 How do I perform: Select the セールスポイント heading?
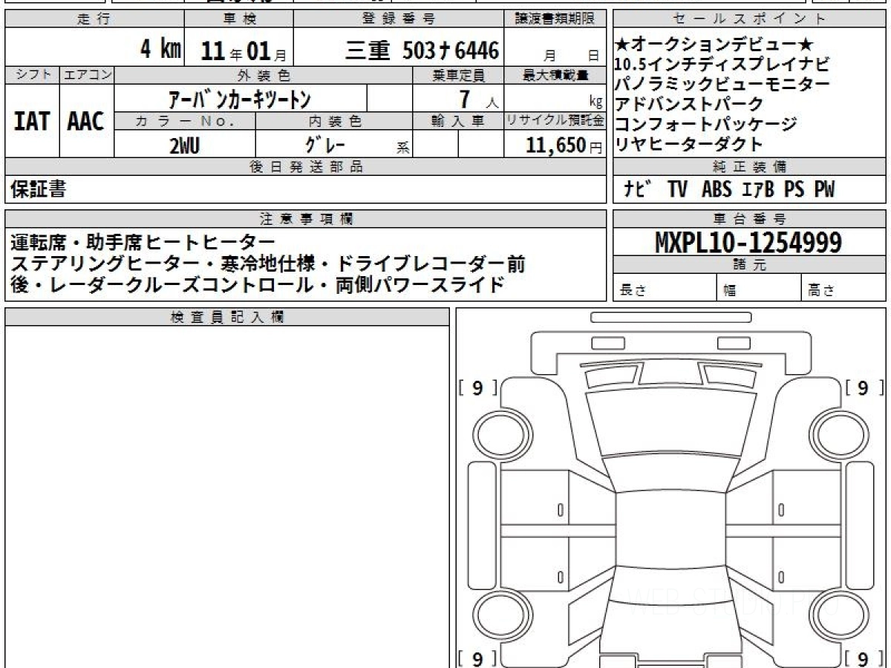coord(749,19)
